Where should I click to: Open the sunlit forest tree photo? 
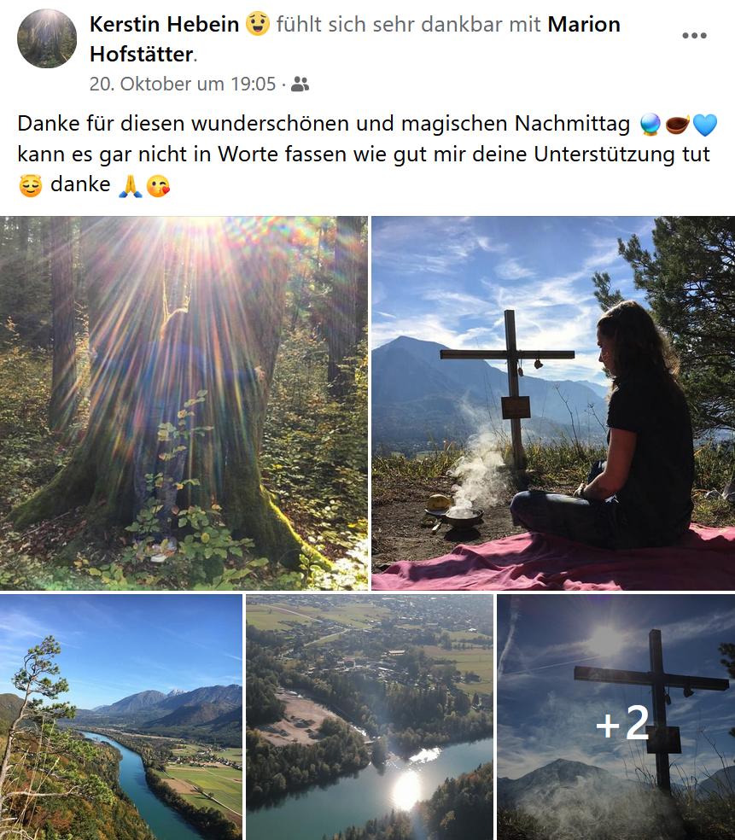184,403
